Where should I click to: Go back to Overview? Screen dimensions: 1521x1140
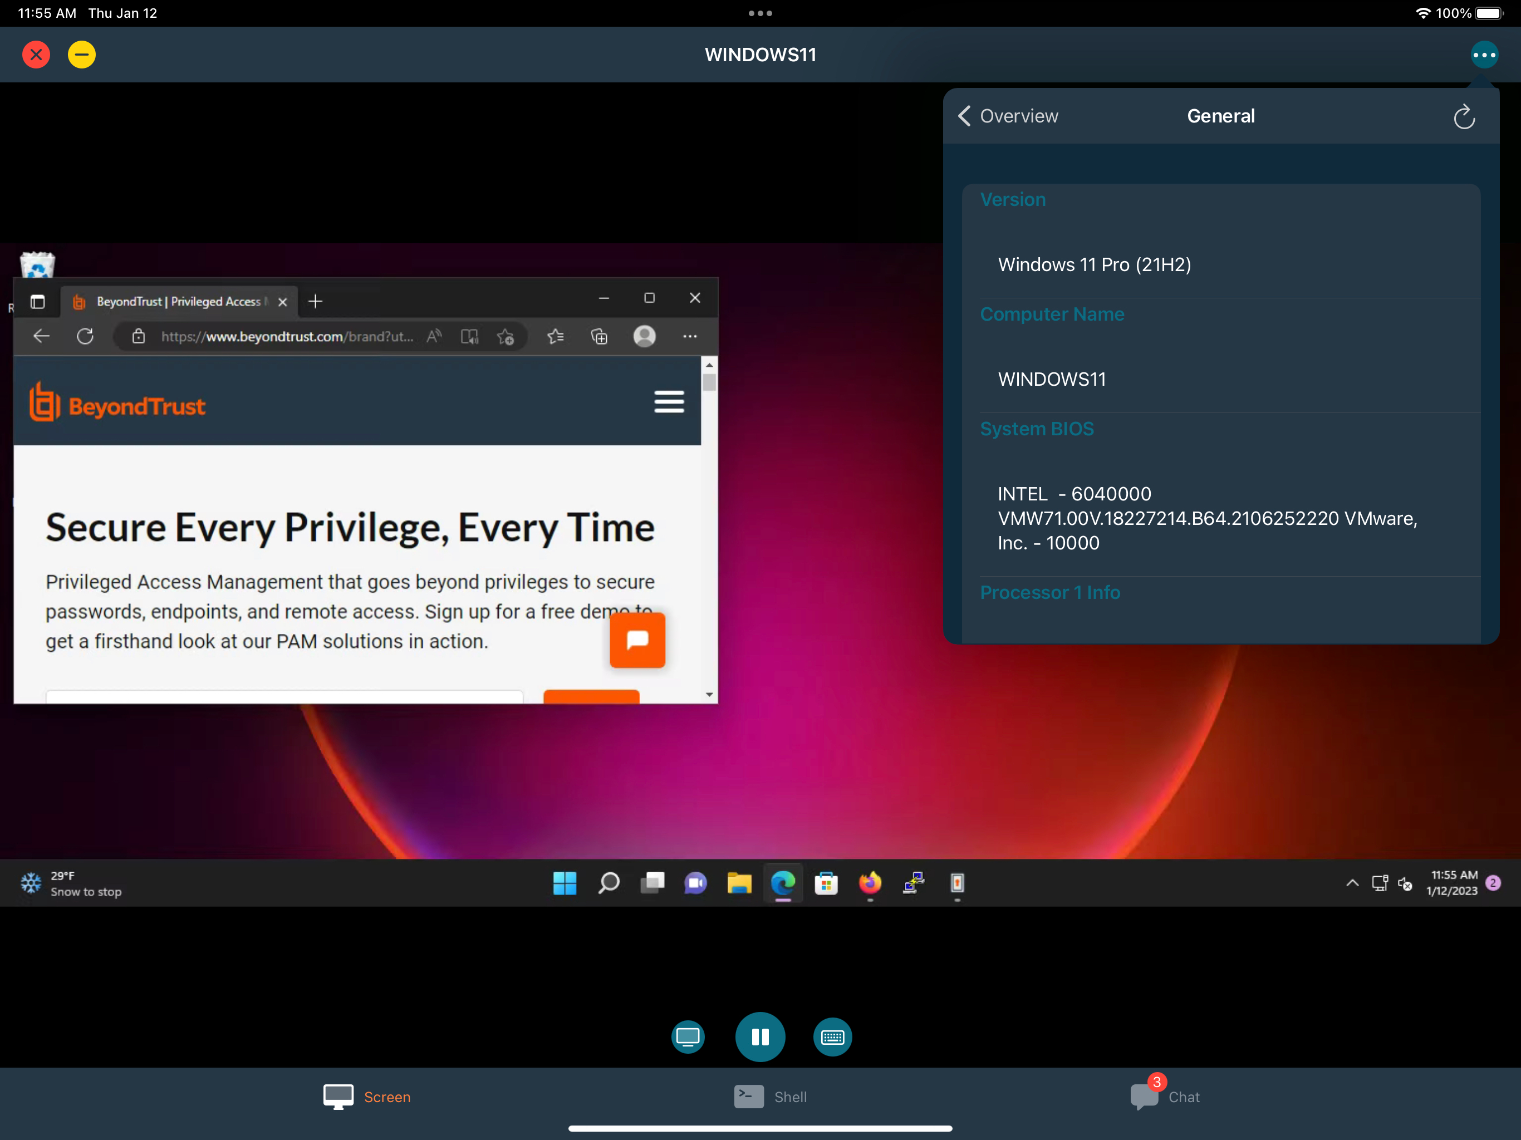(x=1008, y=116)
